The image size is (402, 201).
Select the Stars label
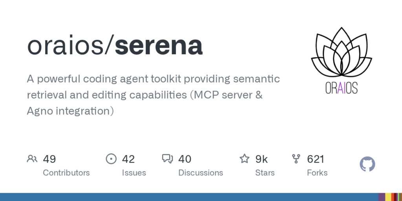click(265, 173)
